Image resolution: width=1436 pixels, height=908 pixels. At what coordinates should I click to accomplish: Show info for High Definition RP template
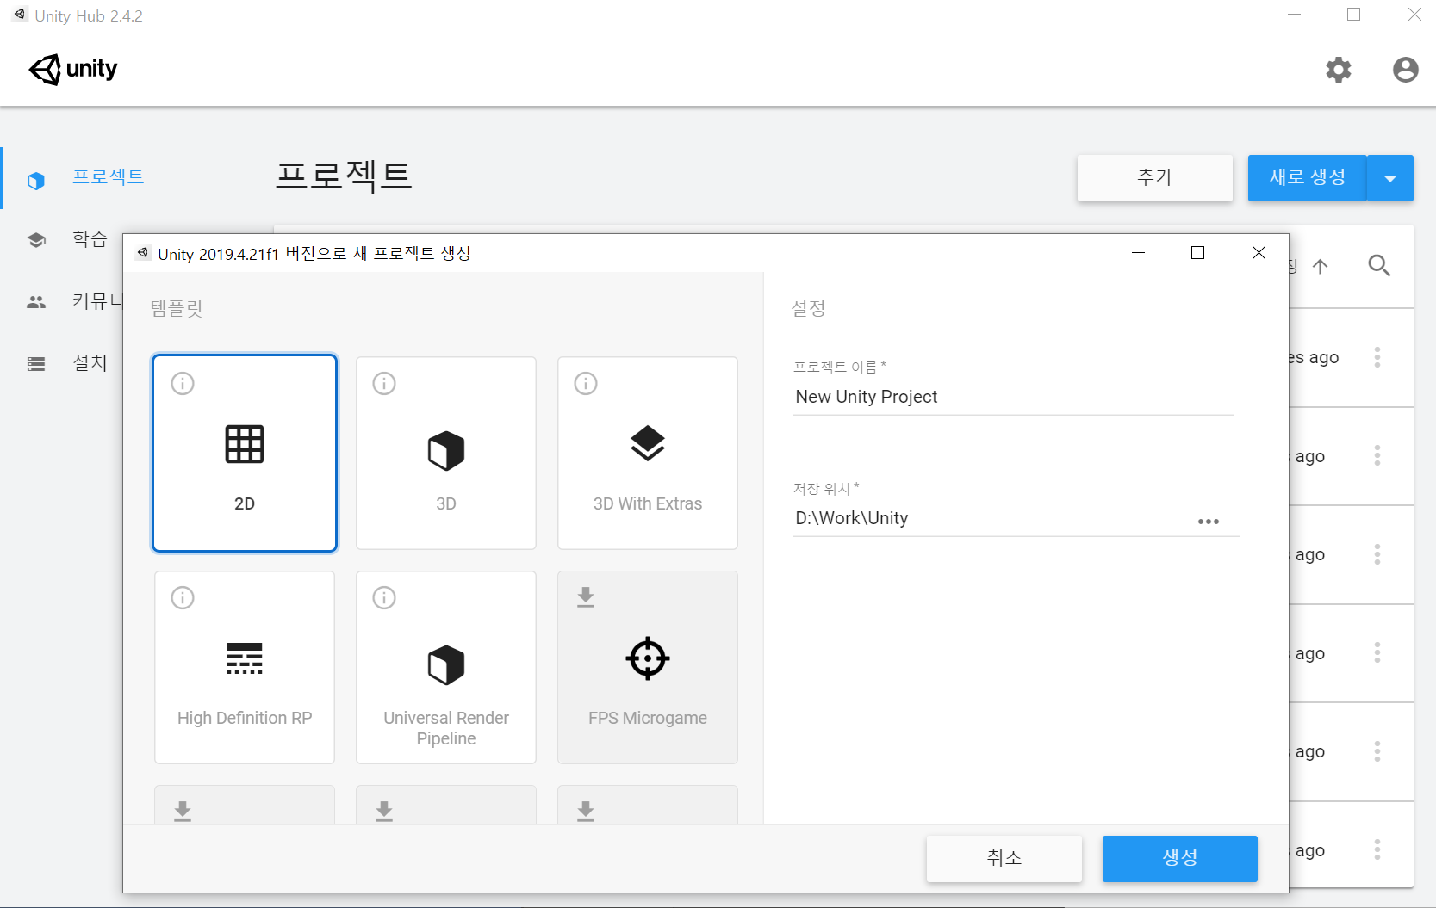(183, 597)
